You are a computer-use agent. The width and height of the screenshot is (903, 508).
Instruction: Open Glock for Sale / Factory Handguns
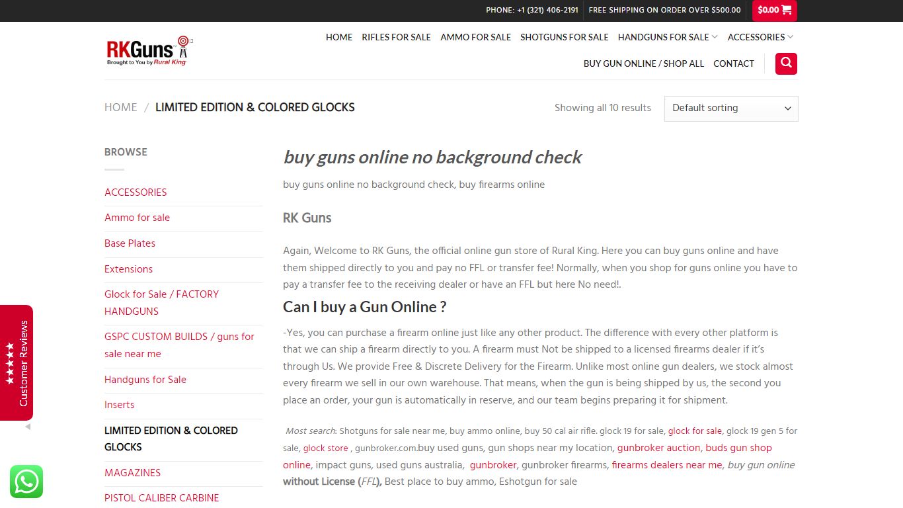161,303
